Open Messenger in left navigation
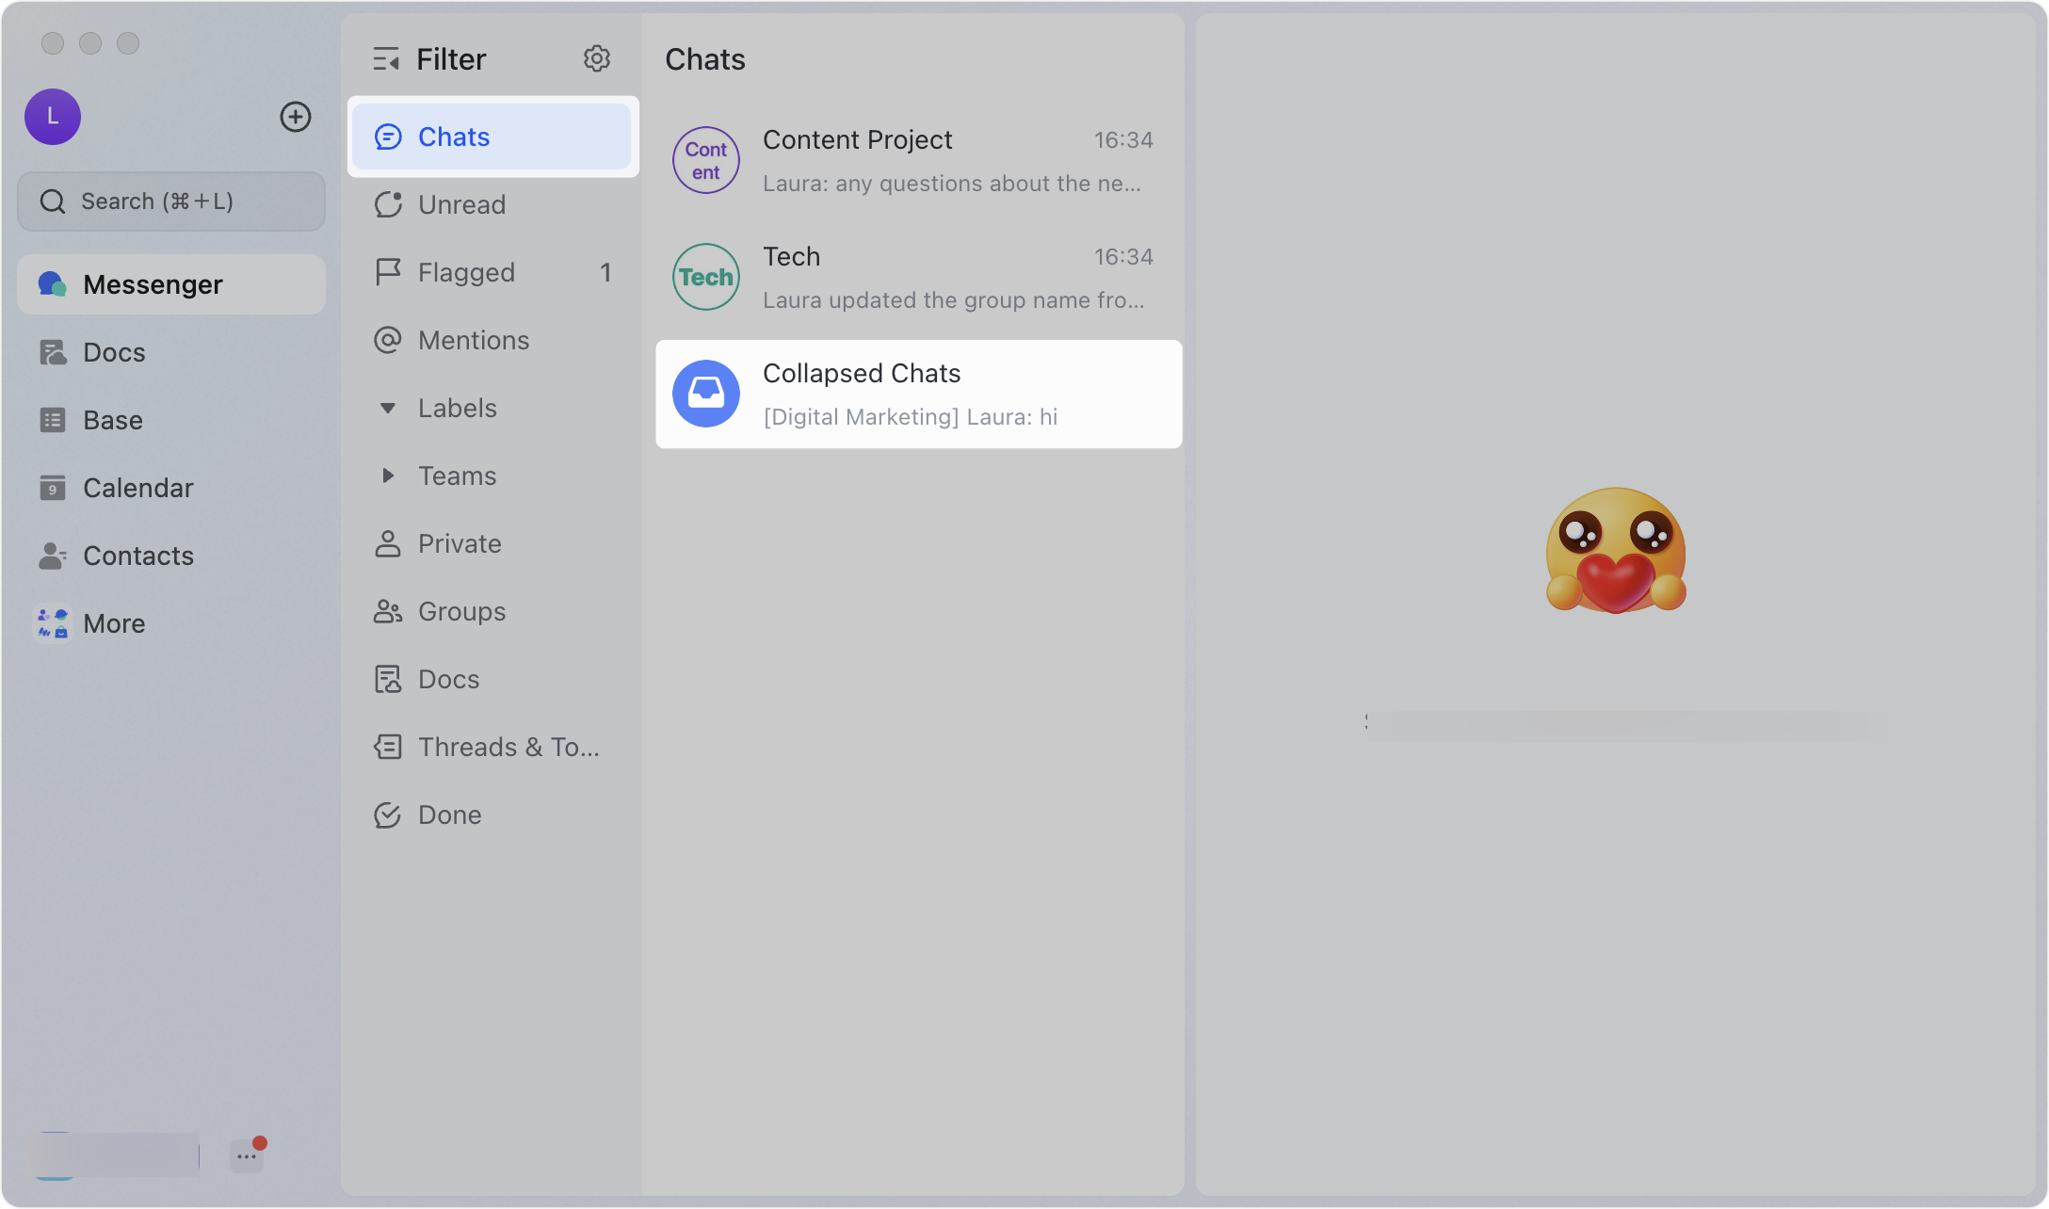2049x1209 pixels. point(171,284)
